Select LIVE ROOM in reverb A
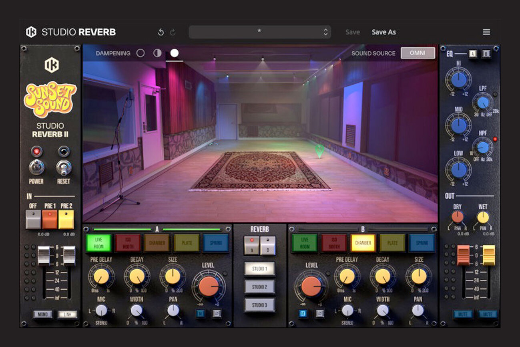The width and height of the screenshot is (520, 347). pos(98,243)
